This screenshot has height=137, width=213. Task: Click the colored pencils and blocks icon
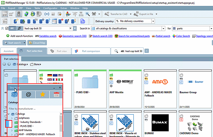point(68,14)
